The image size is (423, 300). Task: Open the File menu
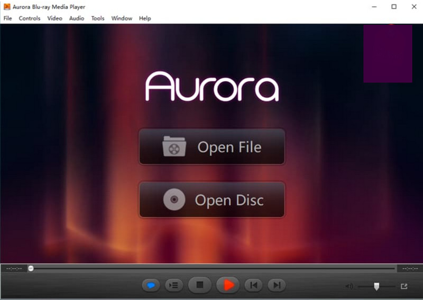(7, 18)
